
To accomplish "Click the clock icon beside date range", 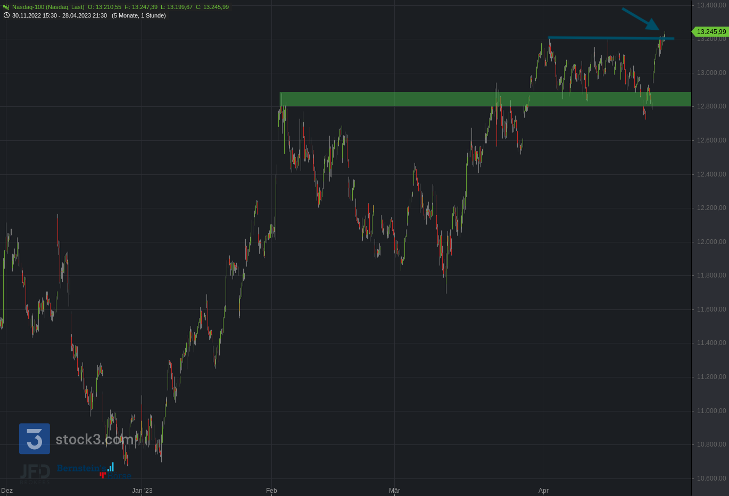I will (x=6, y=15).
